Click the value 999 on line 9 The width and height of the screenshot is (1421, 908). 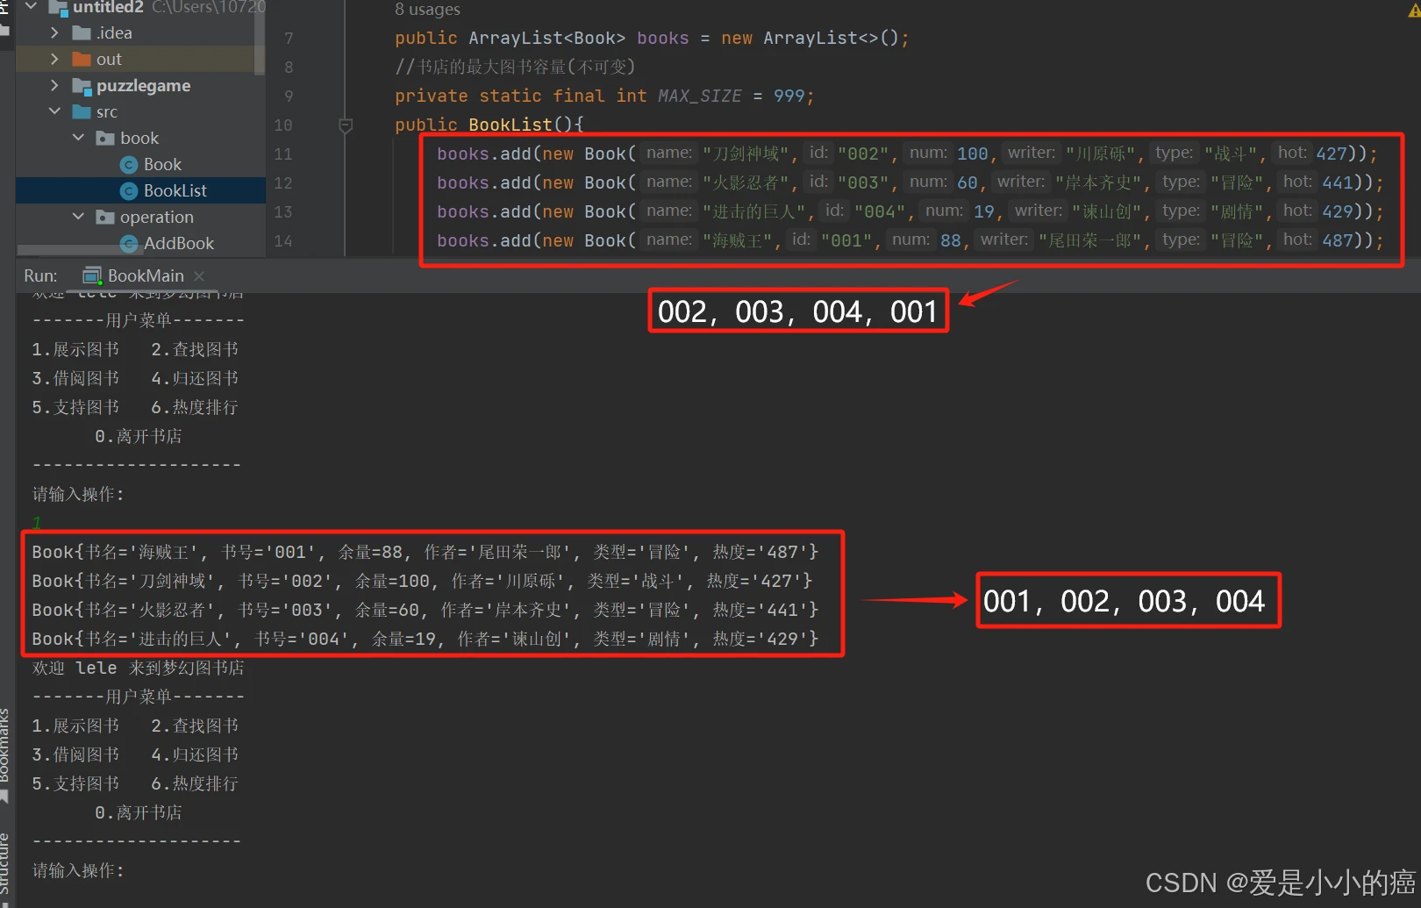point(789,96)
